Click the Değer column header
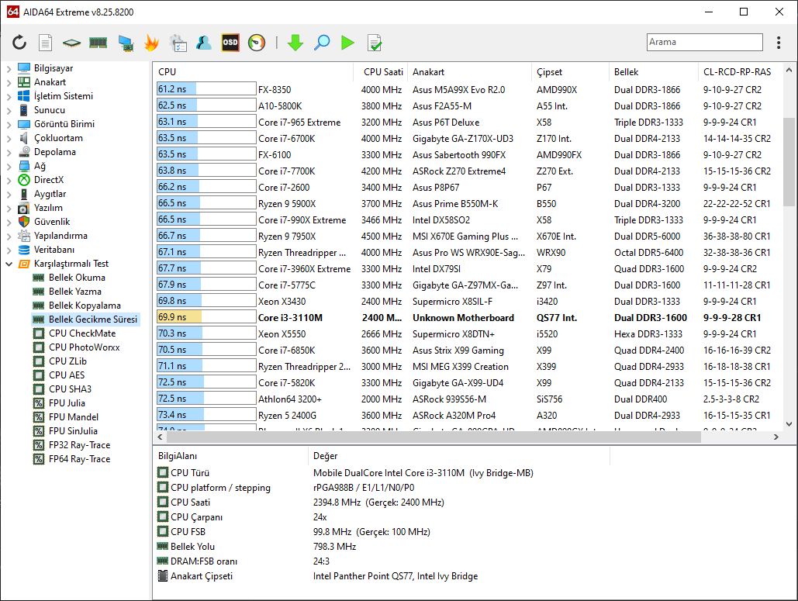Image resolution: width=798 pixels, height=601 pixels. pos(458,456)
